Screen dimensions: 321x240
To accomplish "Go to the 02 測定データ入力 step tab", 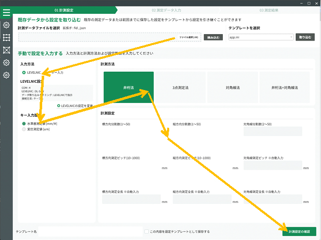I will click(x=166, y=10).
